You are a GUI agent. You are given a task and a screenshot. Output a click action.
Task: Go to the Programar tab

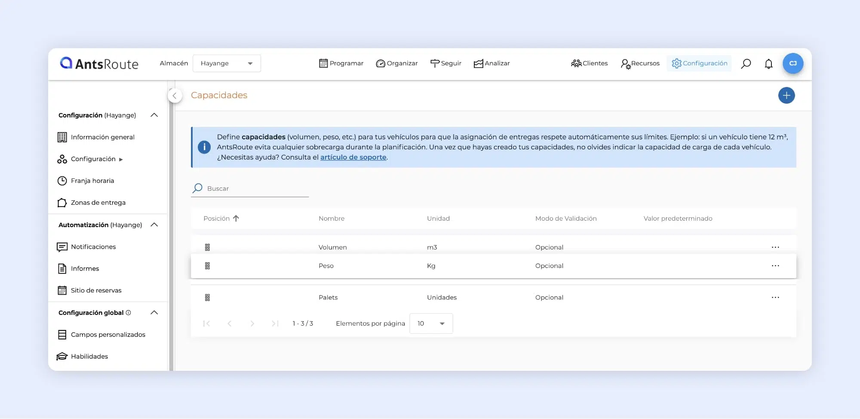pos(341,64)
